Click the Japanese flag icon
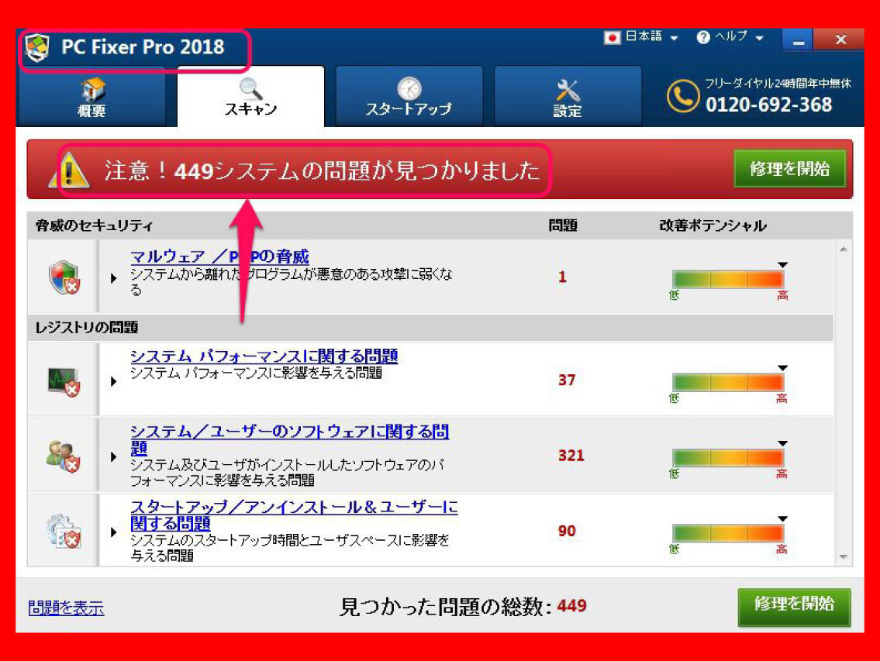This screenshot has width=880, height=661. [613, 37]
